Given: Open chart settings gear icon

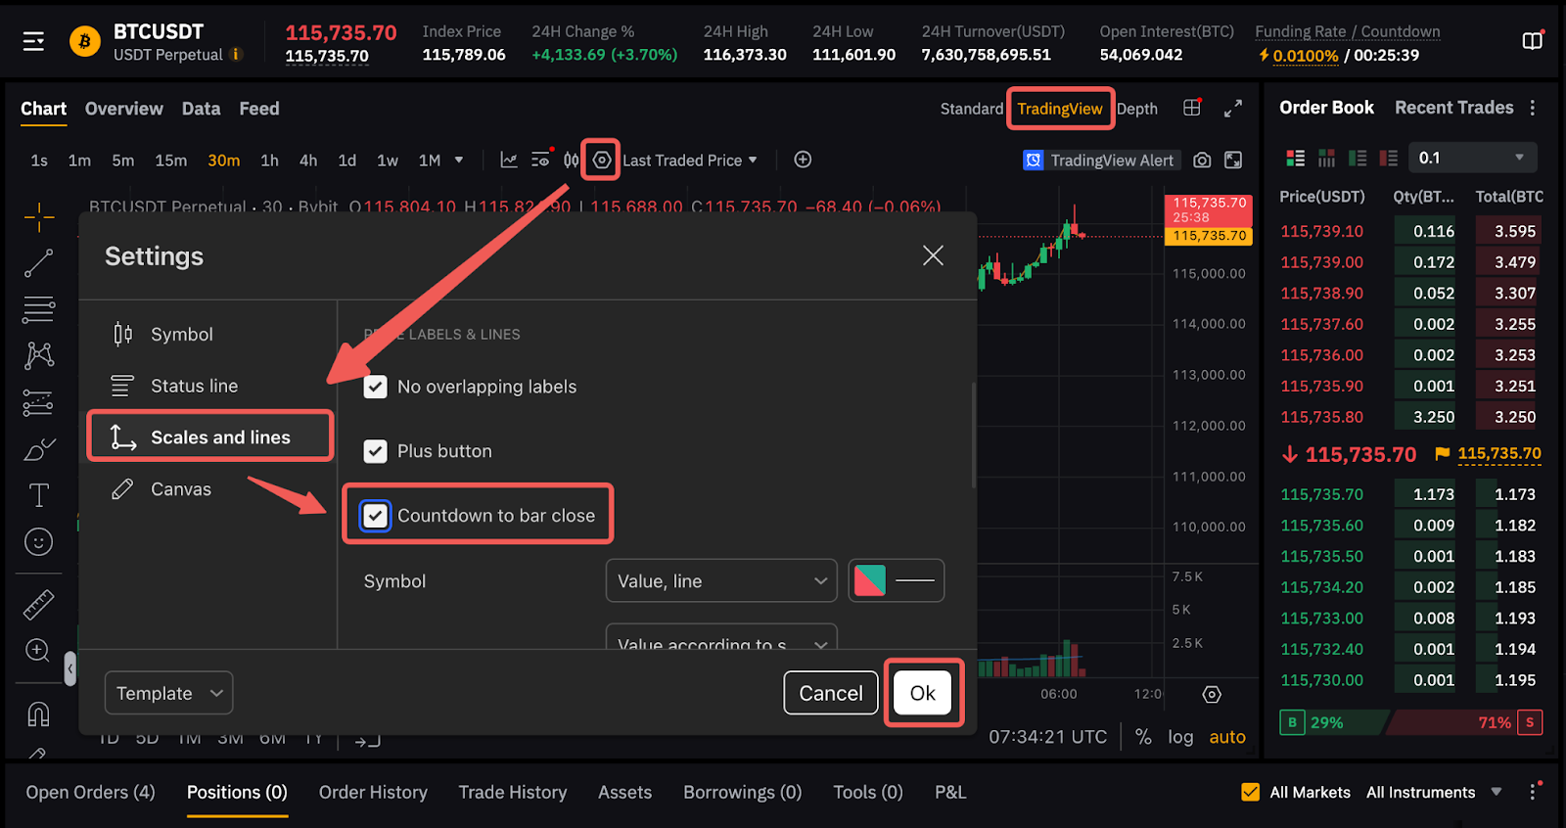Looking at the screenshot, I should (601, 160).
